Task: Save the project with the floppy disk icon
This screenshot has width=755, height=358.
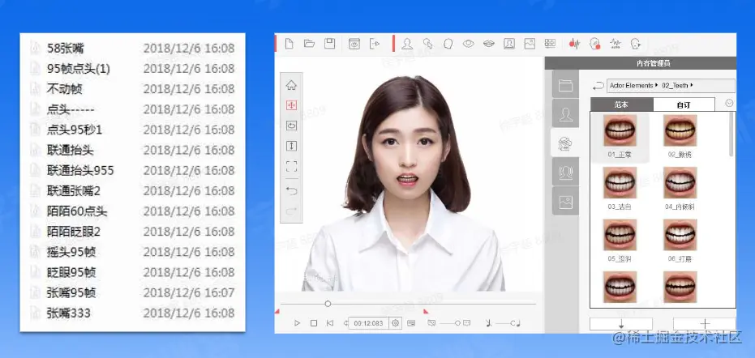Action: coord(330,44)
